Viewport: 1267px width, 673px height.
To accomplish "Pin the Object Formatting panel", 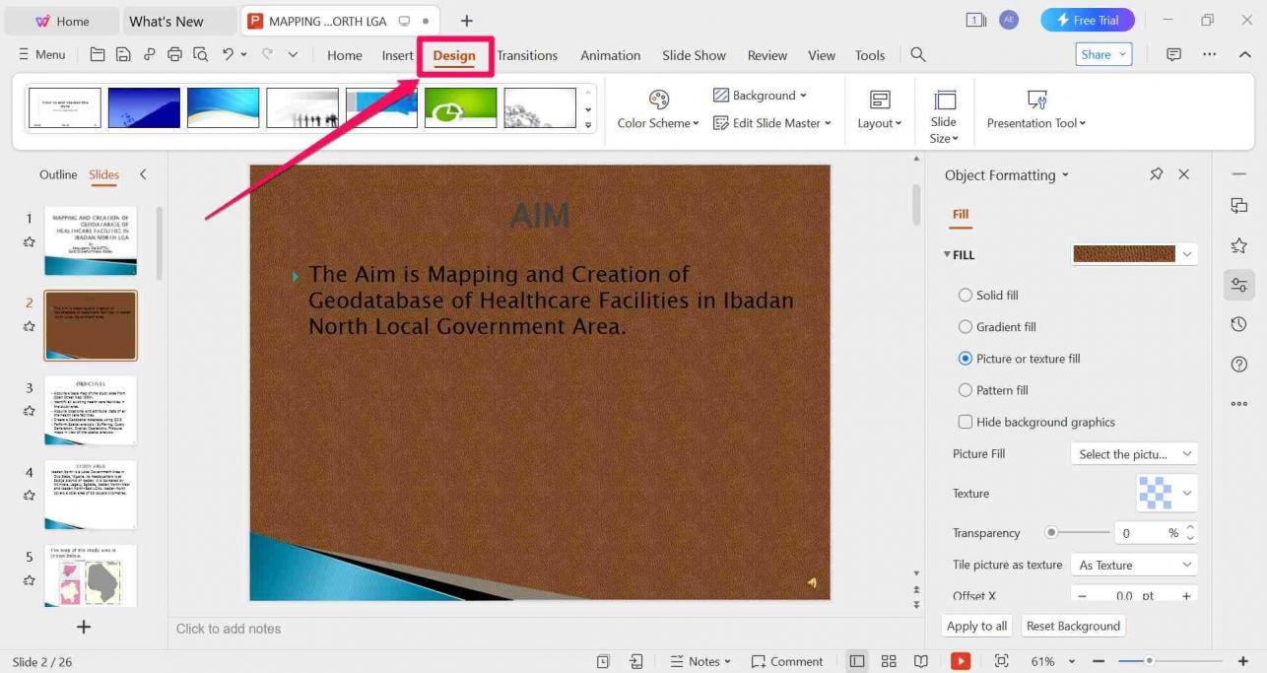I will coord(1156,174).
